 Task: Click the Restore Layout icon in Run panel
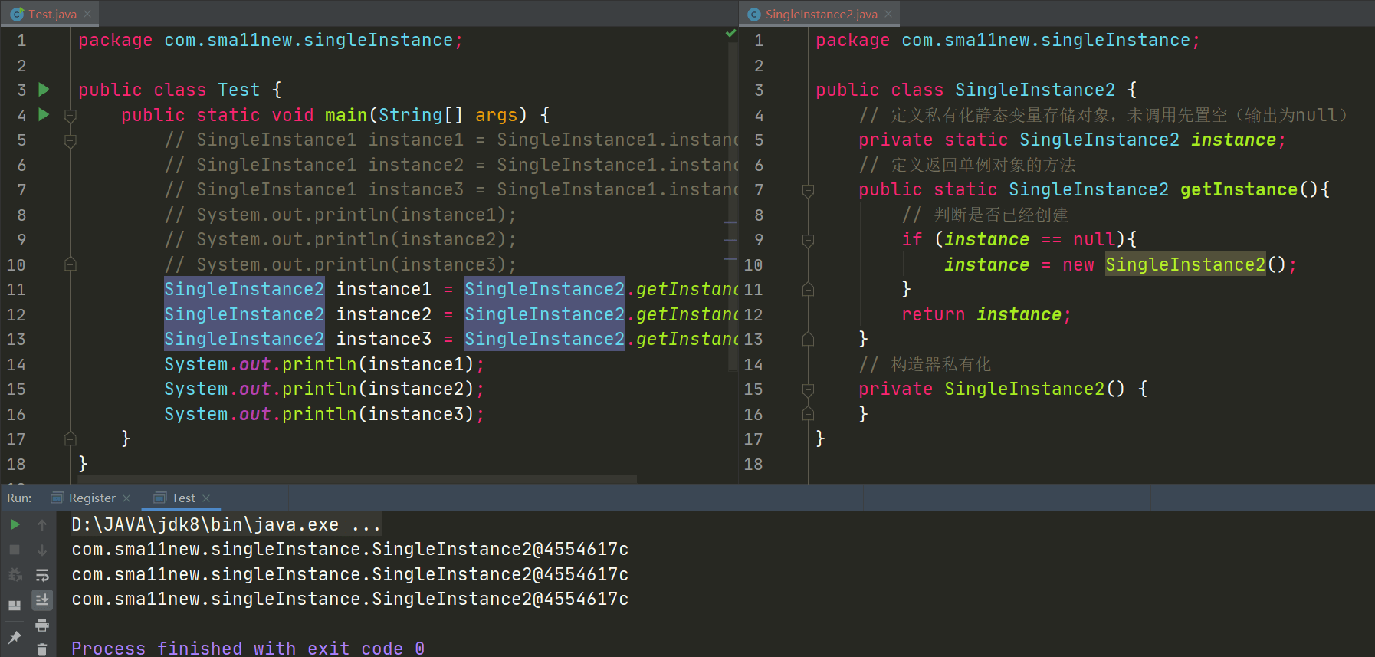pos(15,605)
